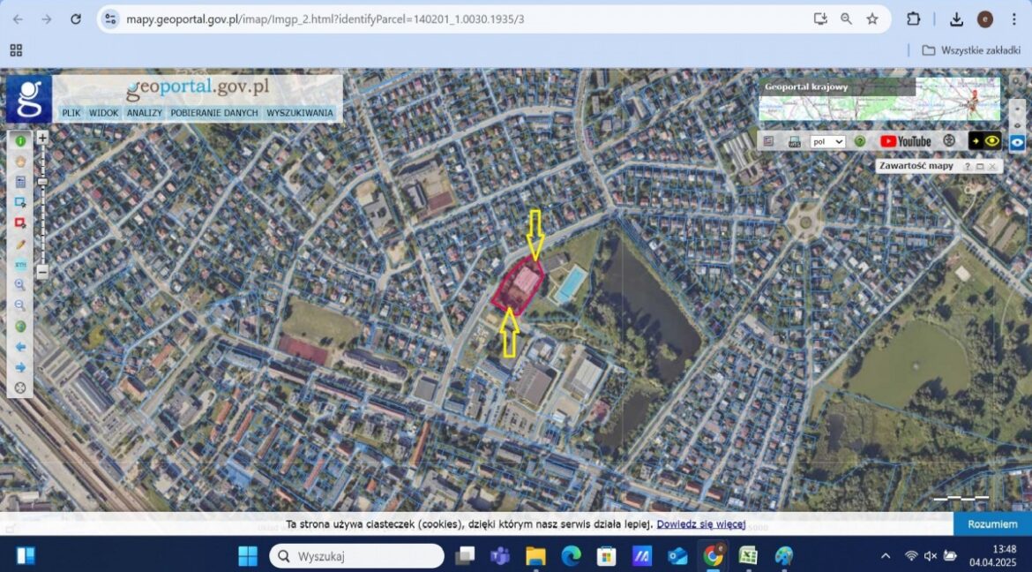Click the round emblem icon next to YouTube
Viewport: 1032px width, 572px height.
948,141
